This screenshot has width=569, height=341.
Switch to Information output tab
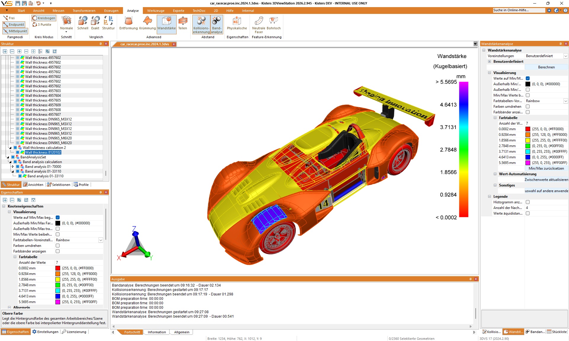click(157, 332)
